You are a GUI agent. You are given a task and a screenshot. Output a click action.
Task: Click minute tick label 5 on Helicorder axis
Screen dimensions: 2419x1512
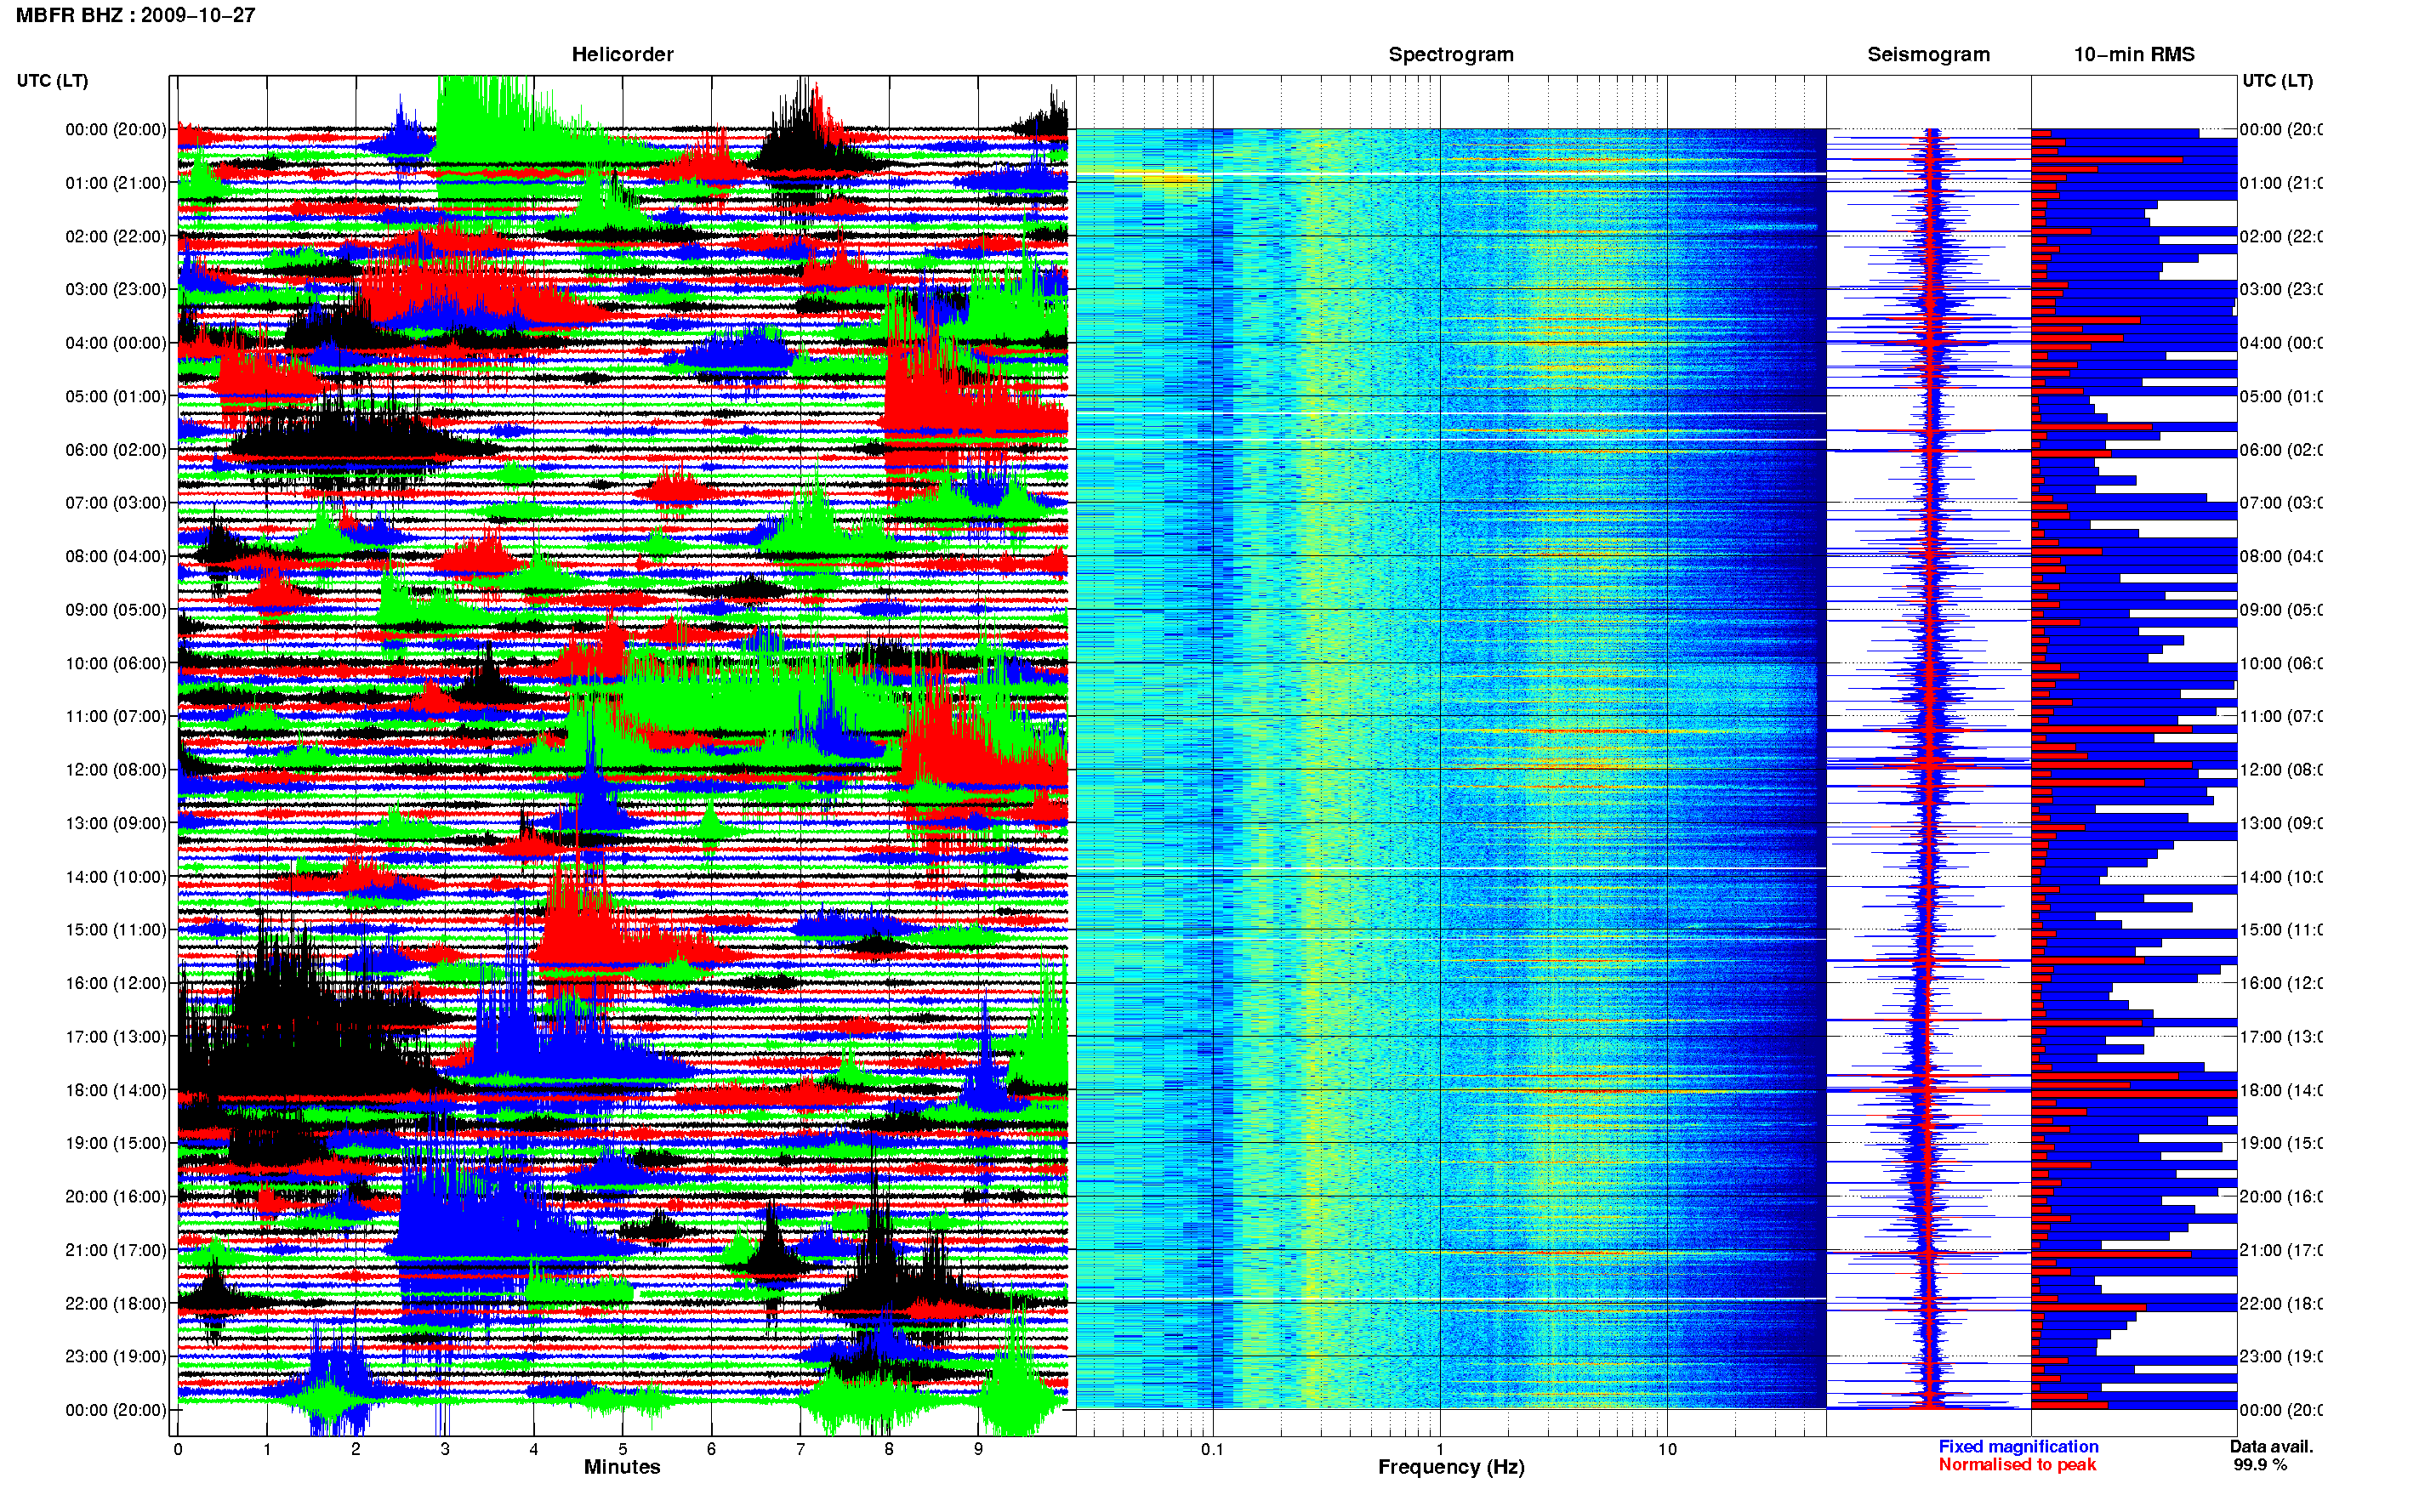tap(622, 1449)
